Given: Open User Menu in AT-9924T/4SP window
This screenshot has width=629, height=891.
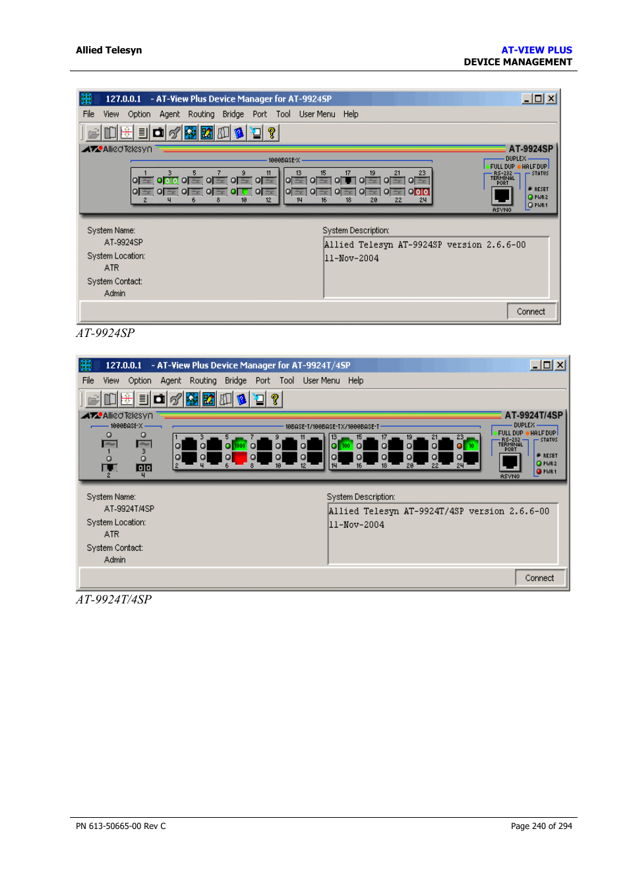Looking at the screenshot, I should click(321, 381).
